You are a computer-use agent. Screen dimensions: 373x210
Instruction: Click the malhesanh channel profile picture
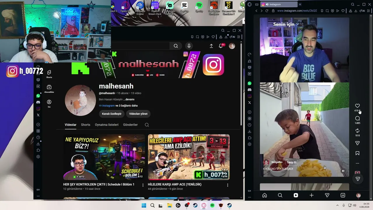tap(80, 101)
